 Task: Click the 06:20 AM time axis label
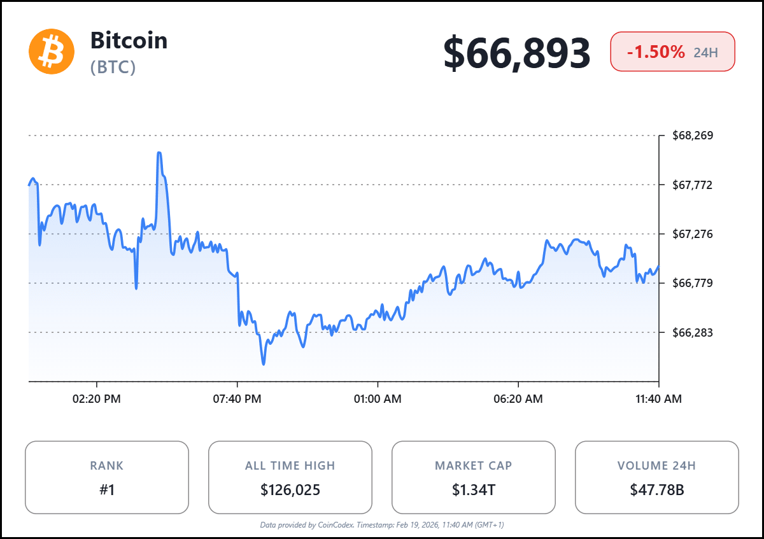point(518,399)
